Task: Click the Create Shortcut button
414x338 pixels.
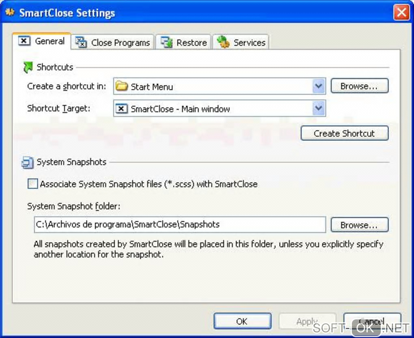Action: coord(344,133)
